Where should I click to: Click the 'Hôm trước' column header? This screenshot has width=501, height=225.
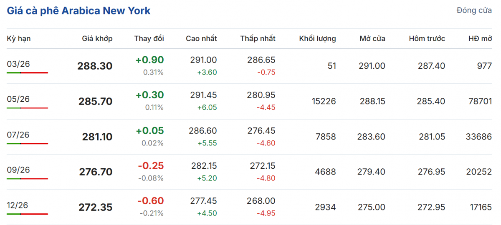pos(427,39)
